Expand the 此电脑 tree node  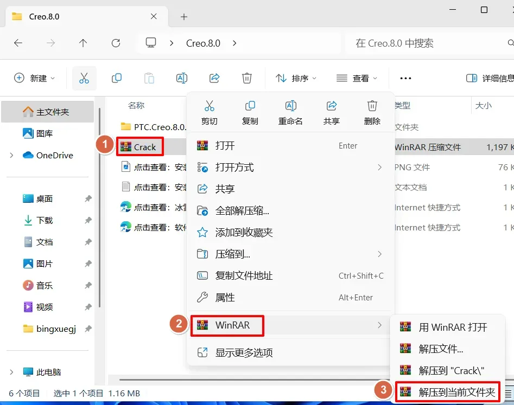(12, 372)
